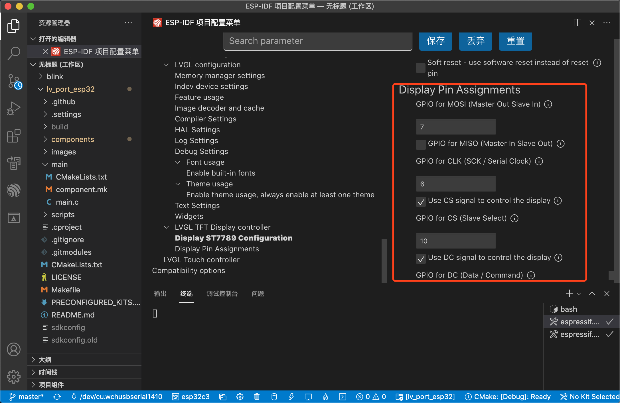Click the Search parameter input field
Screen dimensions: 620x403
pos(318,41)
